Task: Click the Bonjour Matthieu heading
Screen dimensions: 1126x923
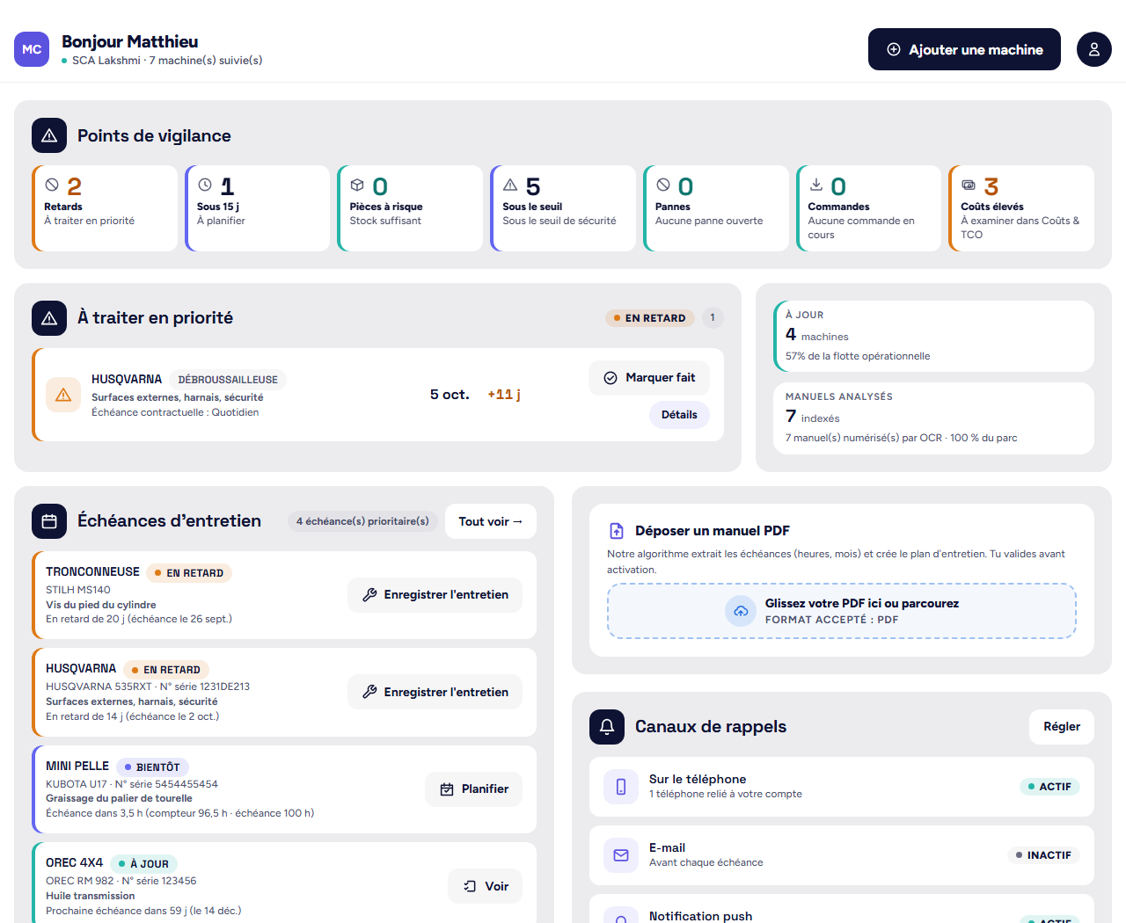Action: [130, 41]
